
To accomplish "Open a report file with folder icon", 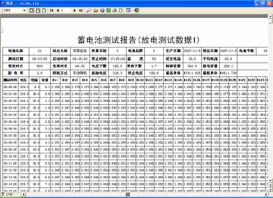I will [x=96, y=10].
